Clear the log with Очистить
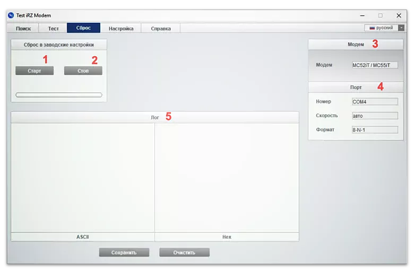This screenshot has width=414, height=272. click(x=184, y=252)
